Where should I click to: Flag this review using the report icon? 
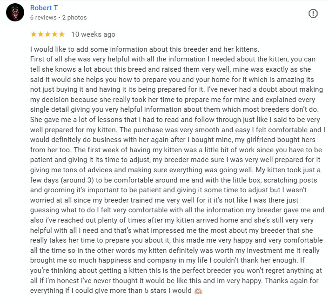coord(313,14)
